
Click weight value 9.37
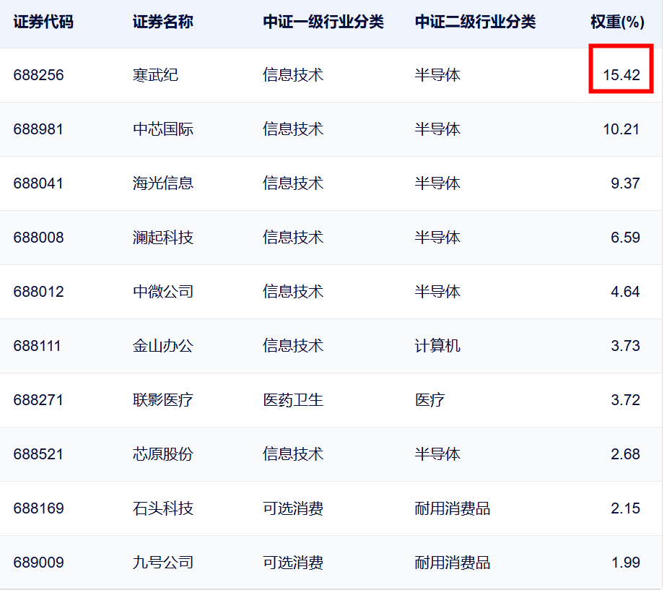click(625, 183)
